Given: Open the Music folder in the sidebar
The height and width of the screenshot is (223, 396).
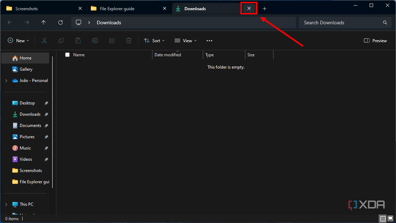Looking at the screenshot, I should click(x=25, y=148).
